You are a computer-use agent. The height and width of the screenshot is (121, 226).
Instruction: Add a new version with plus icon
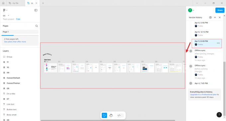pyautogui.click(x=215, y=17)
